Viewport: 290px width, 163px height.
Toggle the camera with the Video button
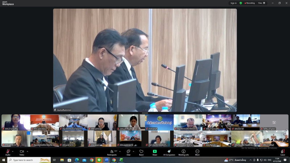(22, 152)
